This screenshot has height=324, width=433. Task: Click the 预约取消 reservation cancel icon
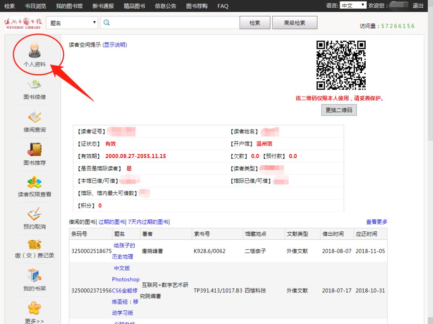[x=34, y=214]
